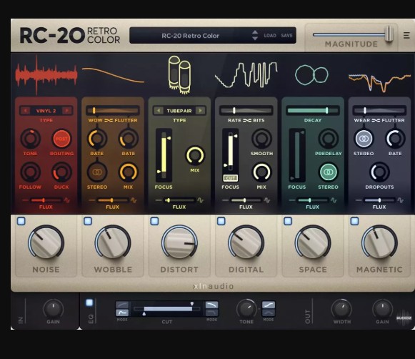Click the large DIGITAL amount knob
The height and width of the screenshot is (359, 415).
click(246, 242)
